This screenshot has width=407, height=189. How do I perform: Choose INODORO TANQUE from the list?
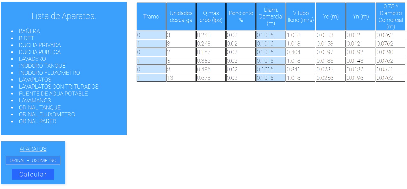42,66
